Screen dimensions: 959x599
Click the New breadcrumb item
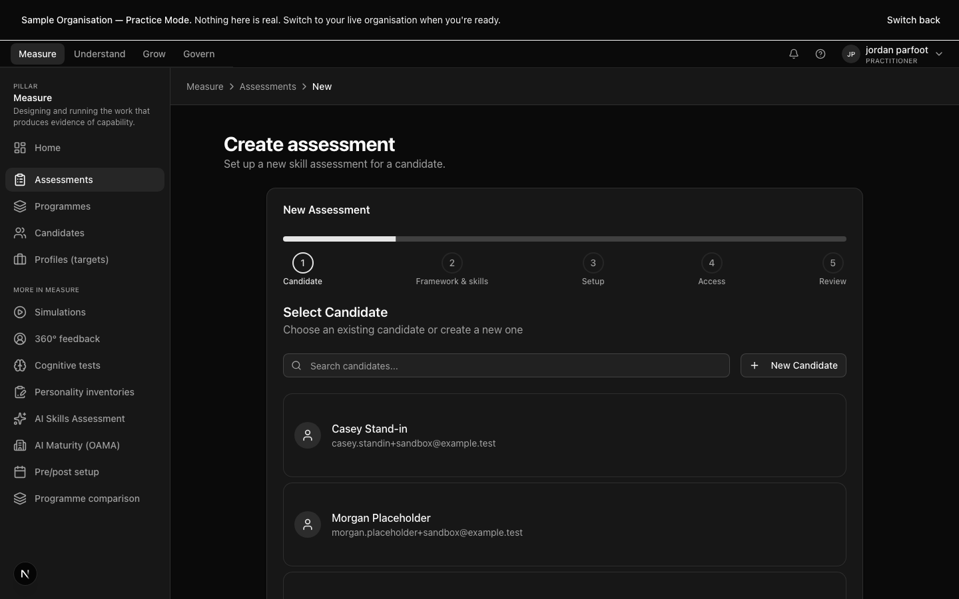coord(322,87)
